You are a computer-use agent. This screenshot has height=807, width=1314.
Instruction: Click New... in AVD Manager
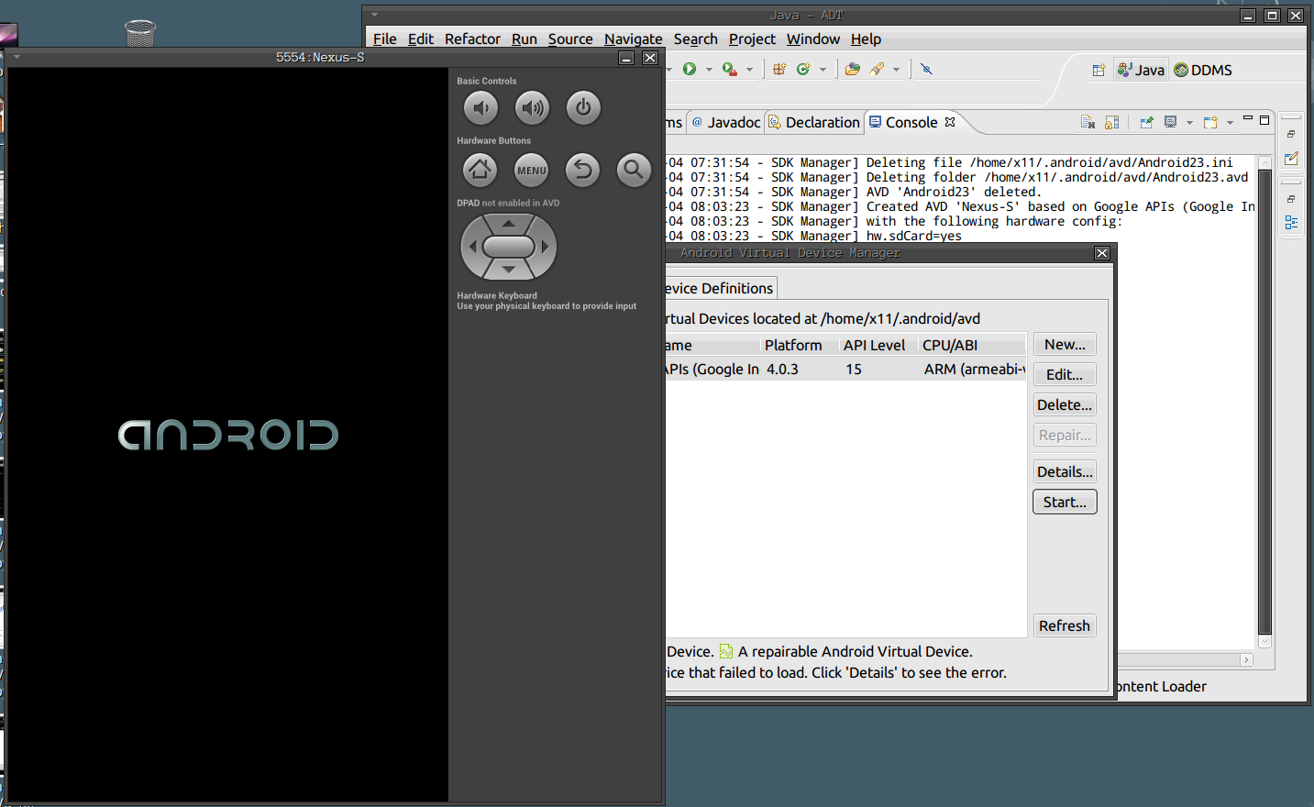click(x=1065, y=344)
